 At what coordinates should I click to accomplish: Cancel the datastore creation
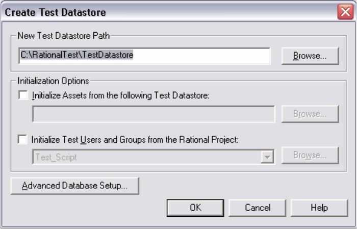257,208
